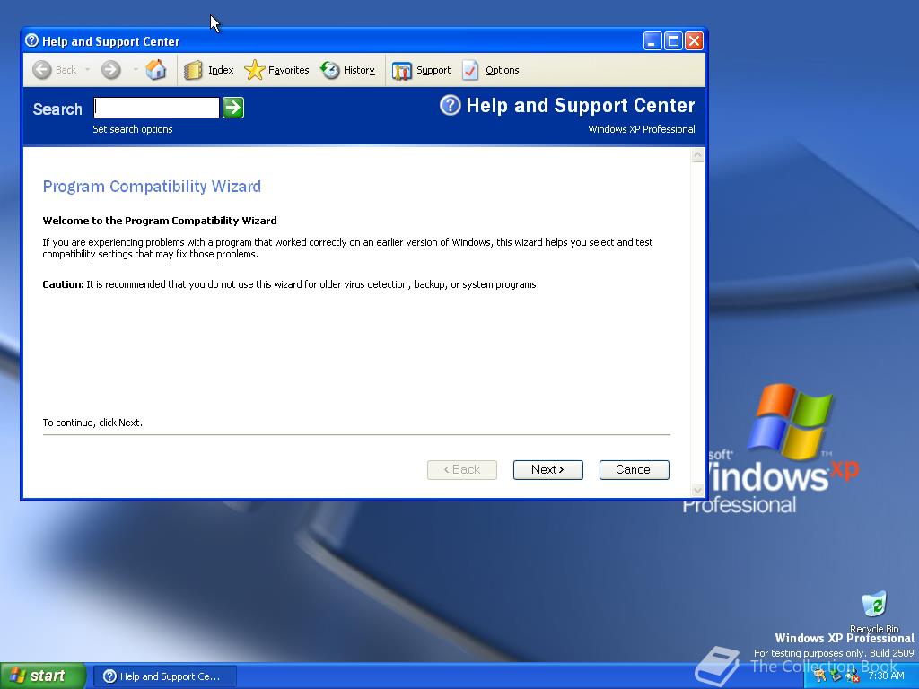Click the Next button in the wizard

[547, 469]
